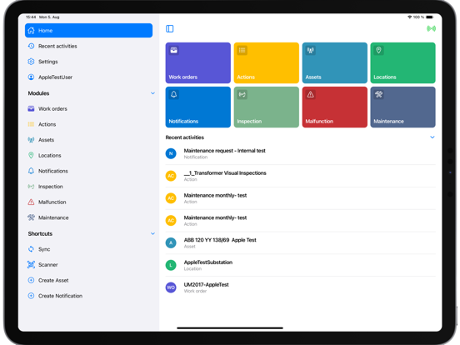460x345 pixels.
Task: Click the Actions sidebar list icon
Action: pyautogui.click(x=31, y=124)
